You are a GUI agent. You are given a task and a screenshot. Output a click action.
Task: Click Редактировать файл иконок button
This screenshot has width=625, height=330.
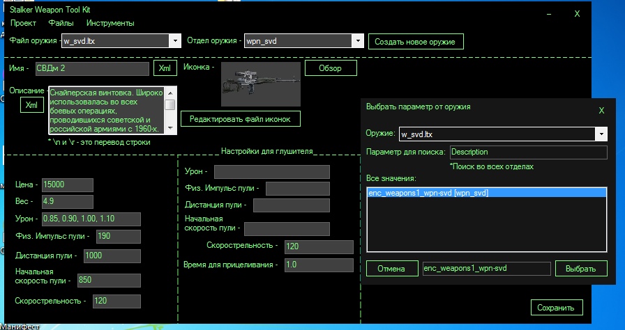[241, 119]
